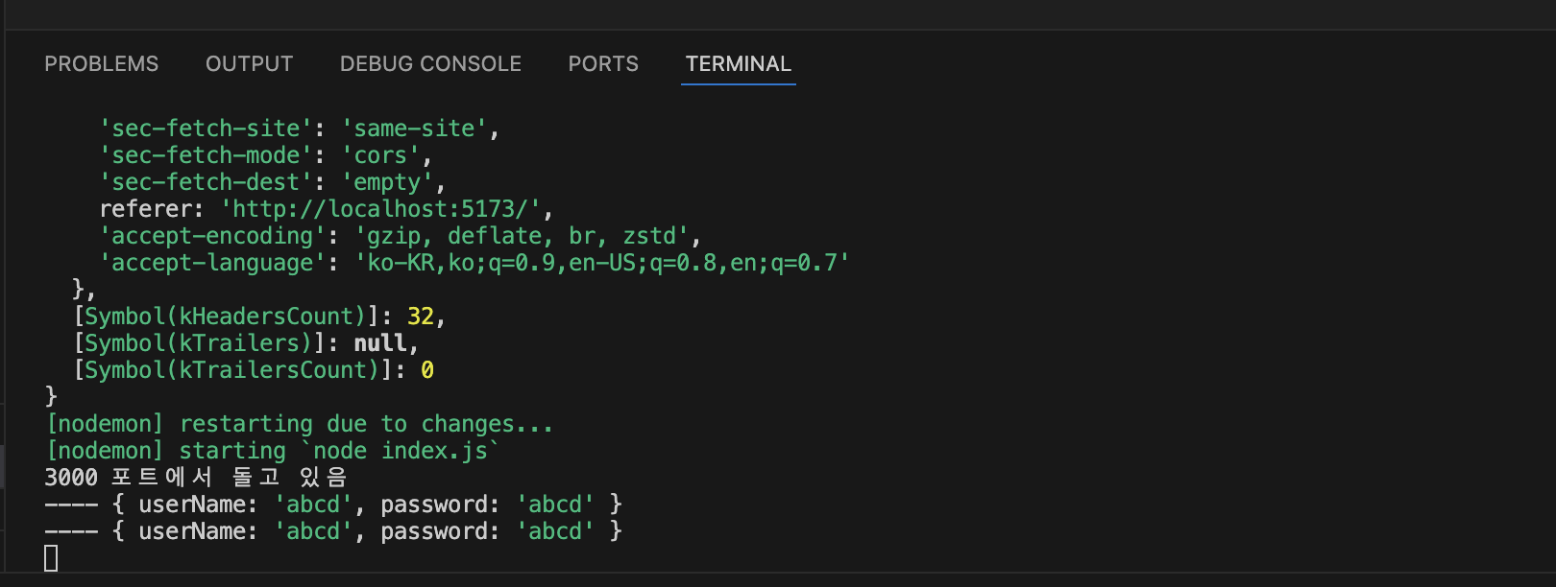1556x587 pixels.
Task: Open the PORTS tab
Action: pos(603,63)
